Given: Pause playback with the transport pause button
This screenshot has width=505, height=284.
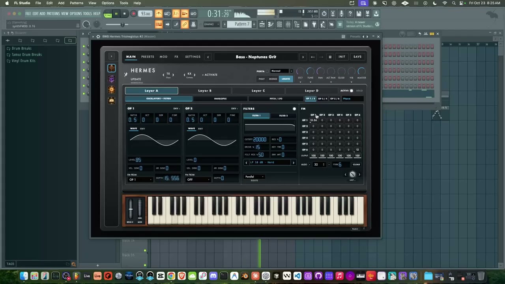Looking at the screenshot, I should 116,14.
